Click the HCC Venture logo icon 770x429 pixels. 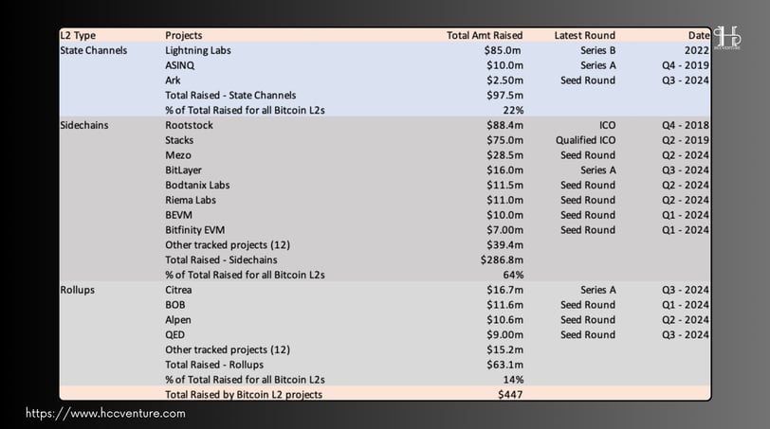tap(729, 38)
